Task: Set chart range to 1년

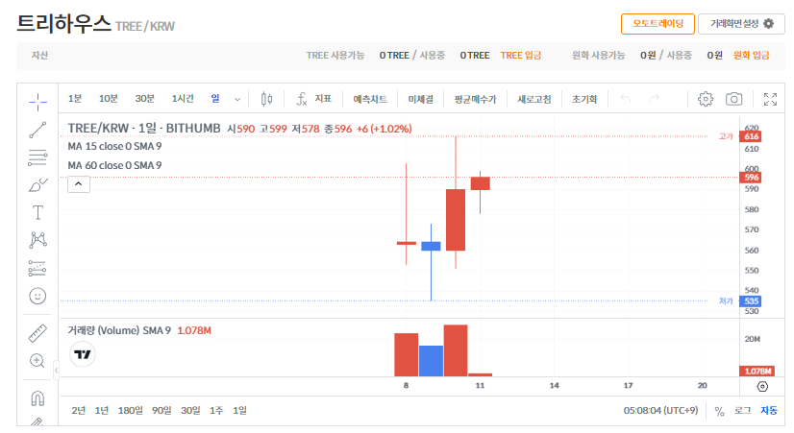Action: click(x=101, y=410)
